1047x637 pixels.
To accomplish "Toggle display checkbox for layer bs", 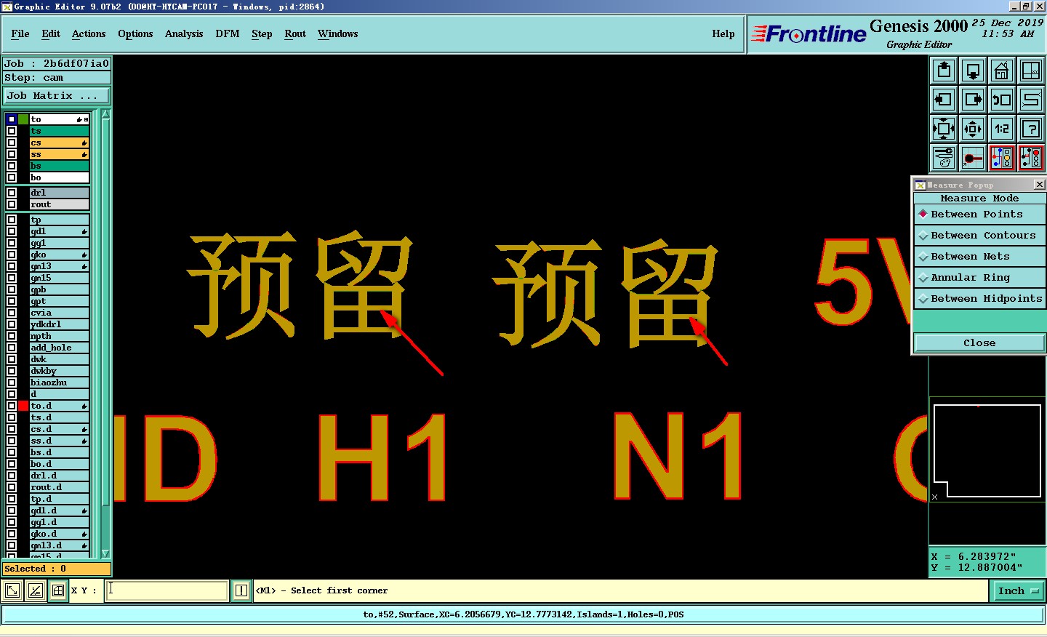I will pyautogui.click(x=12, y=166).
